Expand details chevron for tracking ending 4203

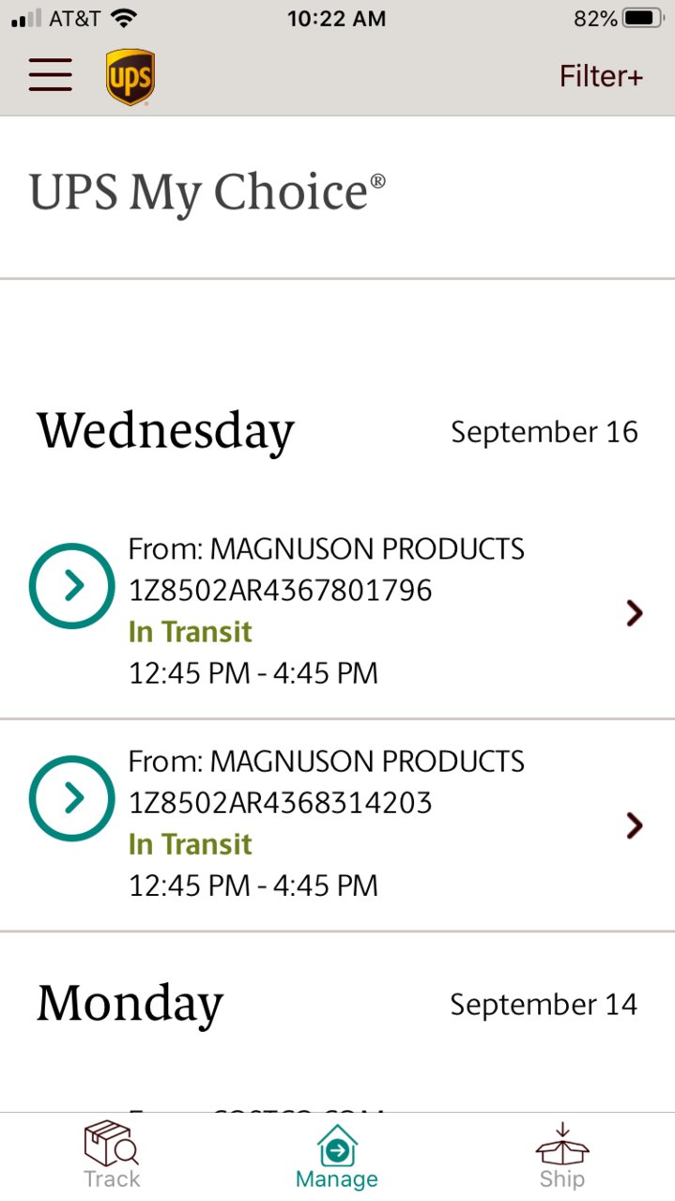[635, 825]
